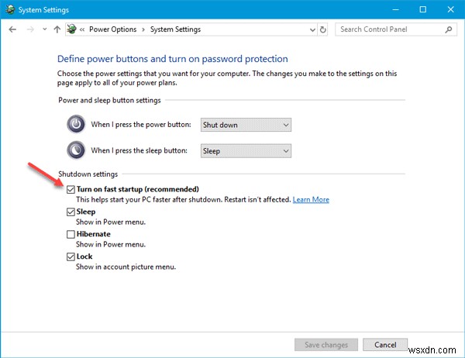This screenshot has height=358, width=465.
Task: Click the search magnifier icon
Action: (449, 29)
